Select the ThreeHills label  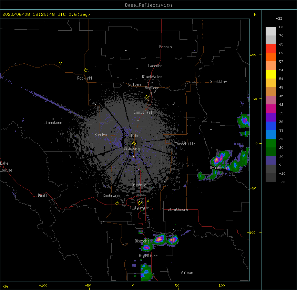tap(185, 144)
